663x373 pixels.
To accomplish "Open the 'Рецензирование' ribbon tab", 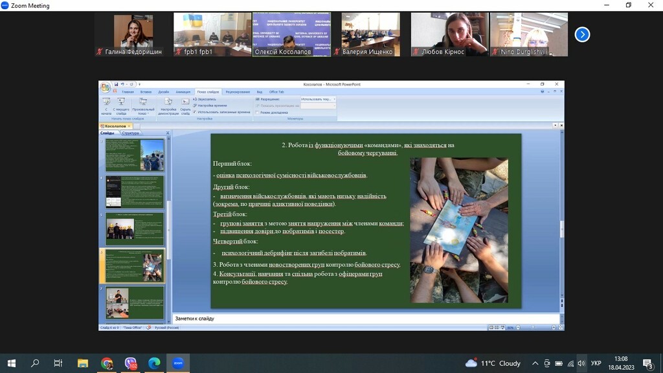I will coord(238,92).
